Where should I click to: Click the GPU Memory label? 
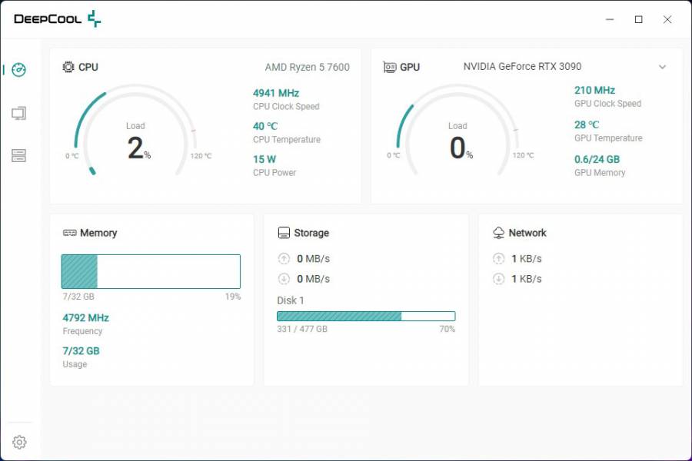click(600, 172)
